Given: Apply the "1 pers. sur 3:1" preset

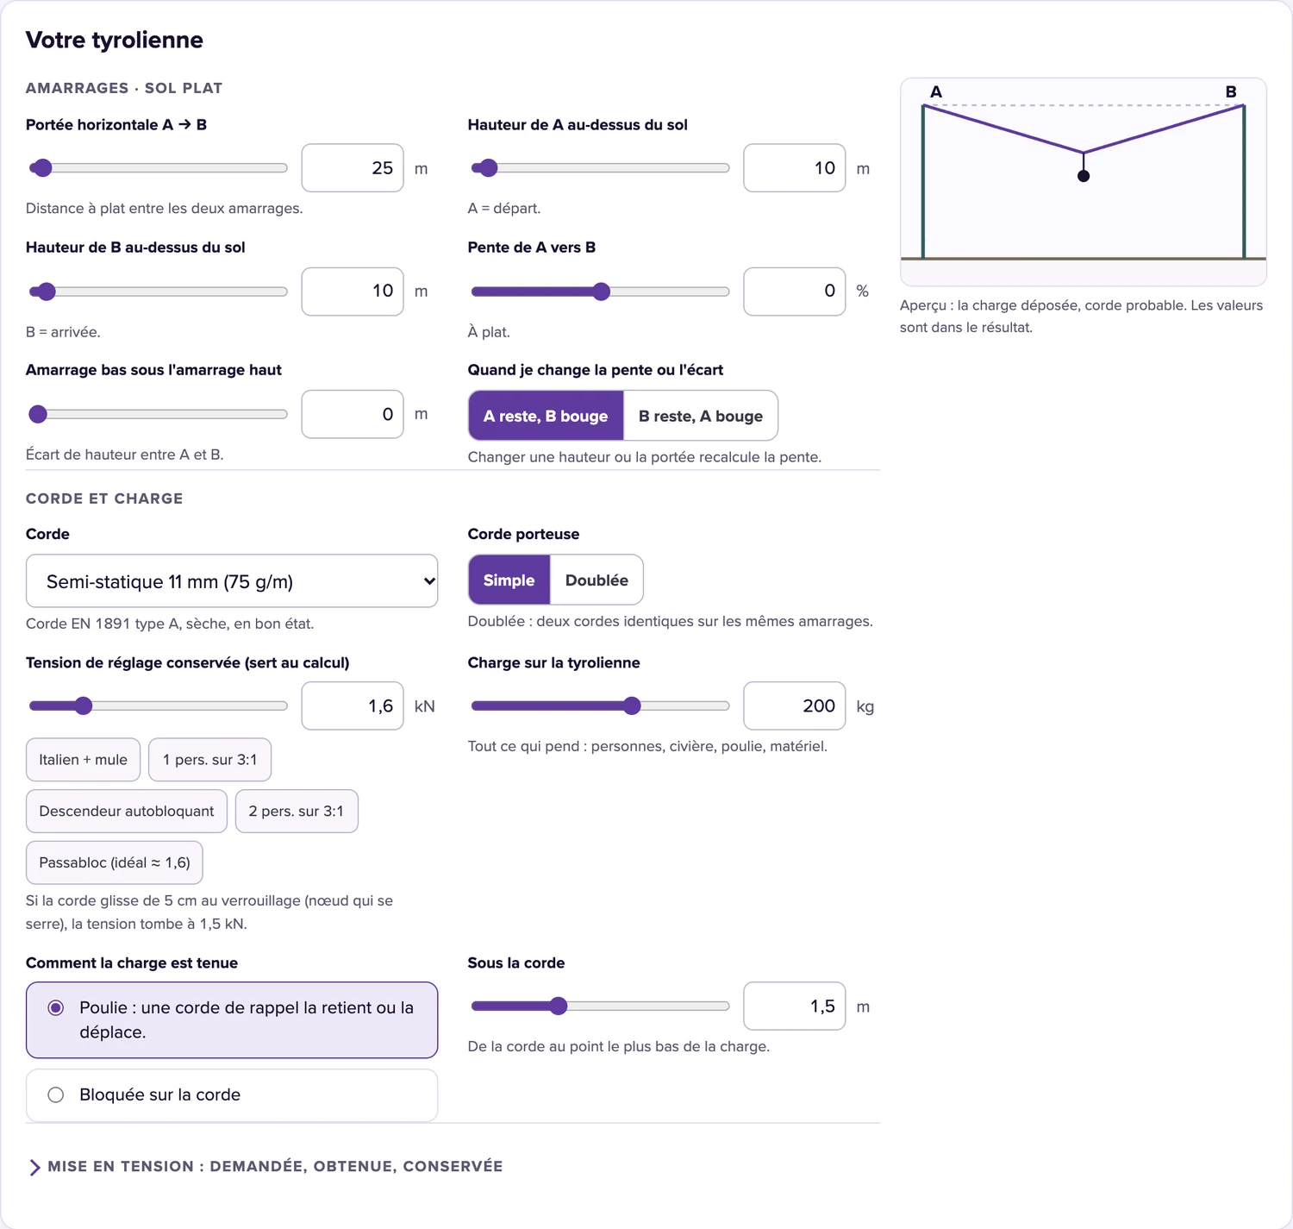Looking at the screenshot, I should [209, 760].
